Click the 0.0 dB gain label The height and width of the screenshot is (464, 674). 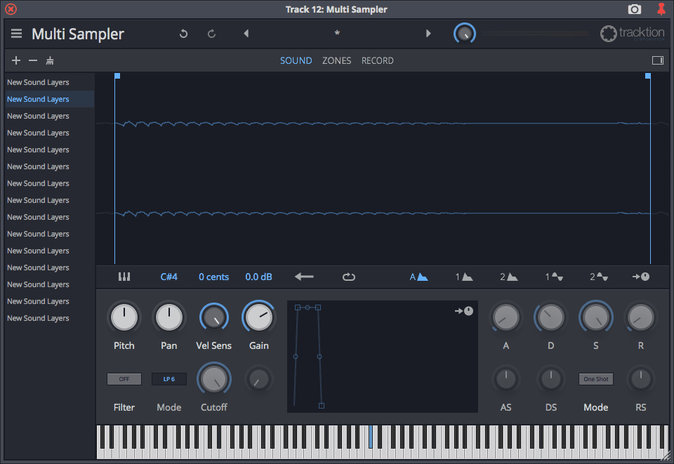pyautogui.click(x=258, y=277)
